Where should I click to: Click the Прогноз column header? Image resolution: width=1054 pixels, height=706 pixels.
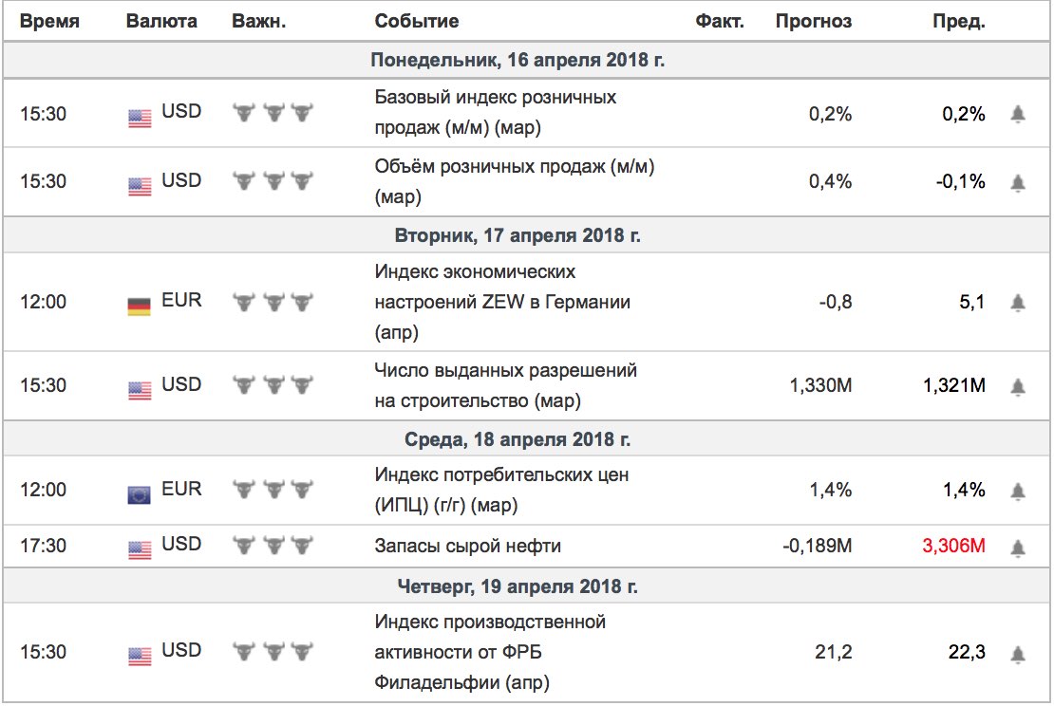coord(814,22)
